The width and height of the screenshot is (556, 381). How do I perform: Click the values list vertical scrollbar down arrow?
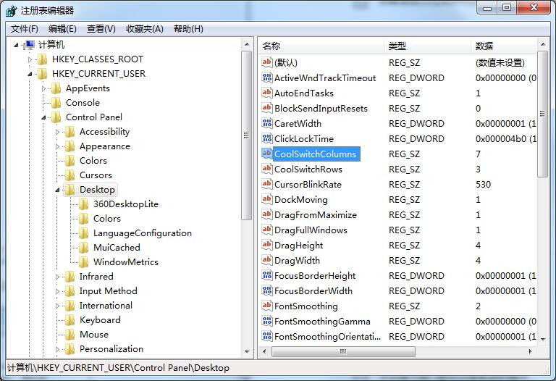coord(544,338)
